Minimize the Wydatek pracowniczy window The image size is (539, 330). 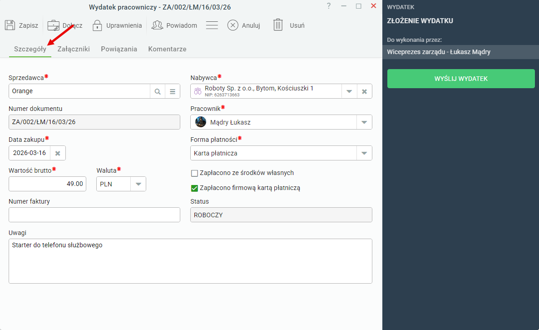(x=344, y=6)
